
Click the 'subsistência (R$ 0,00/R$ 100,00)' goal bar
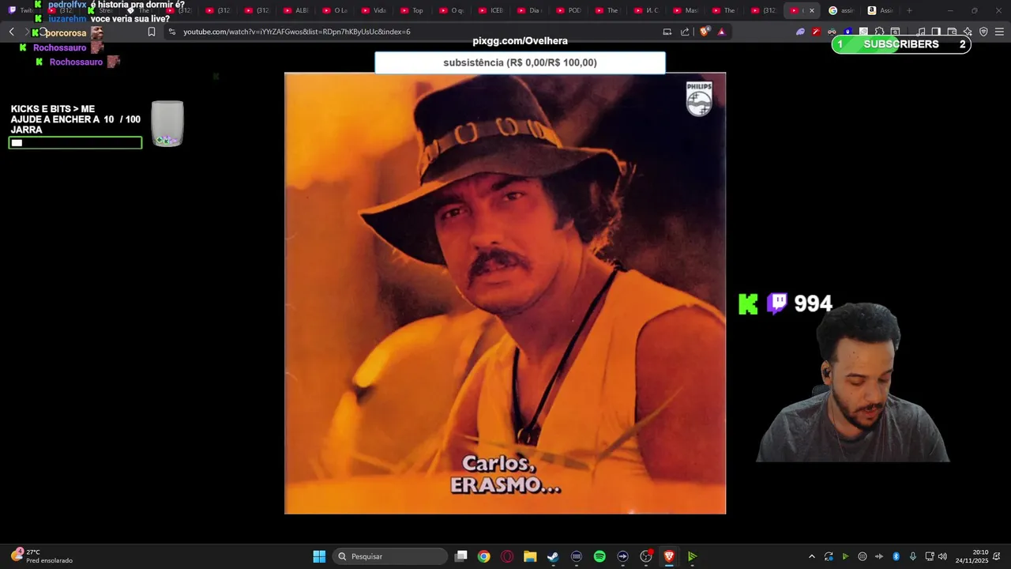tap(520, 62)
